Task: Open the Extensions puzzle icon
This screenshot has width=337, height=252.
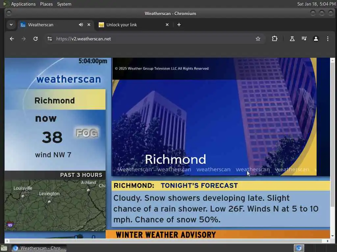Action: [x=274, y=39]
